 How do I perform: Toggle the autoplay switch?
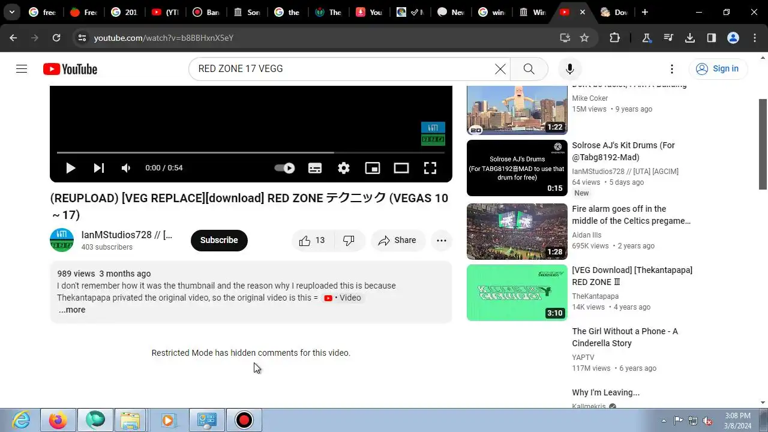pyautogui.click(x=284, y=168)
